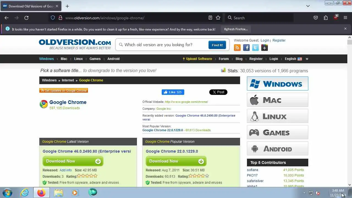Viewport: 352px width, 198px height.
Task: Bookmark this page with the star icon
Action: tap(218, 18)
